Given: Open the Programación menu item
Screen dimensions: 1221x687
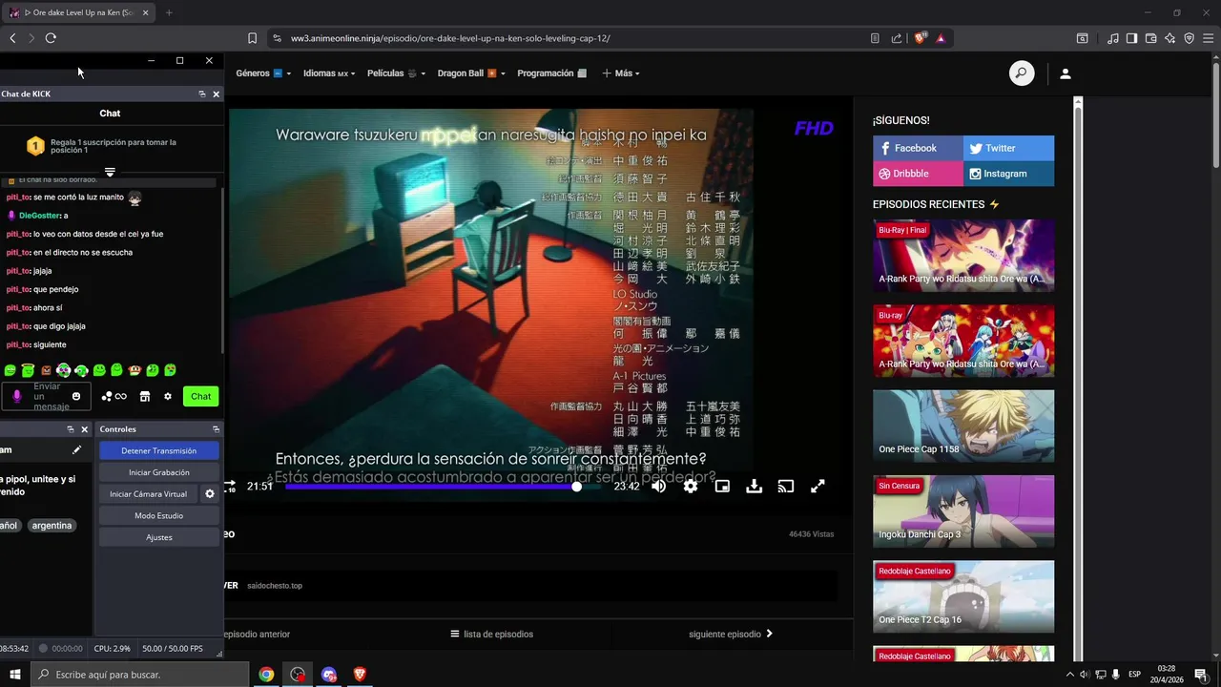Looking at the screenshot, I should point(551,73).
